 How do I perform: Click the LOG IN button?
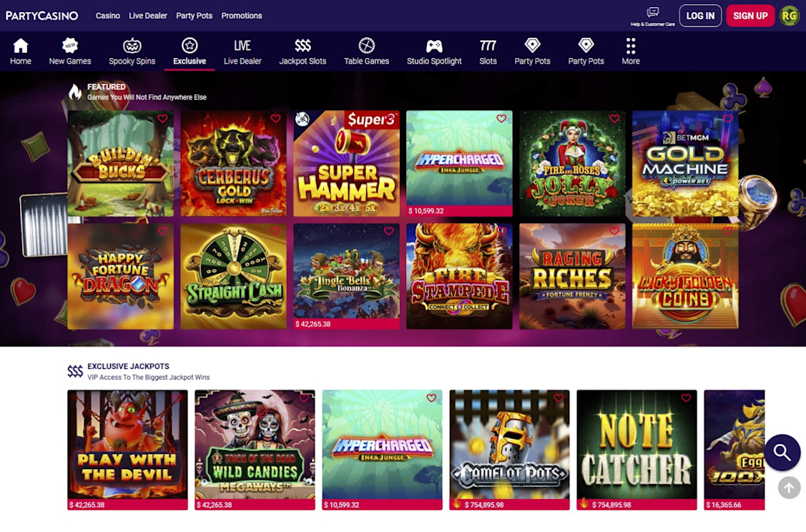700,16
